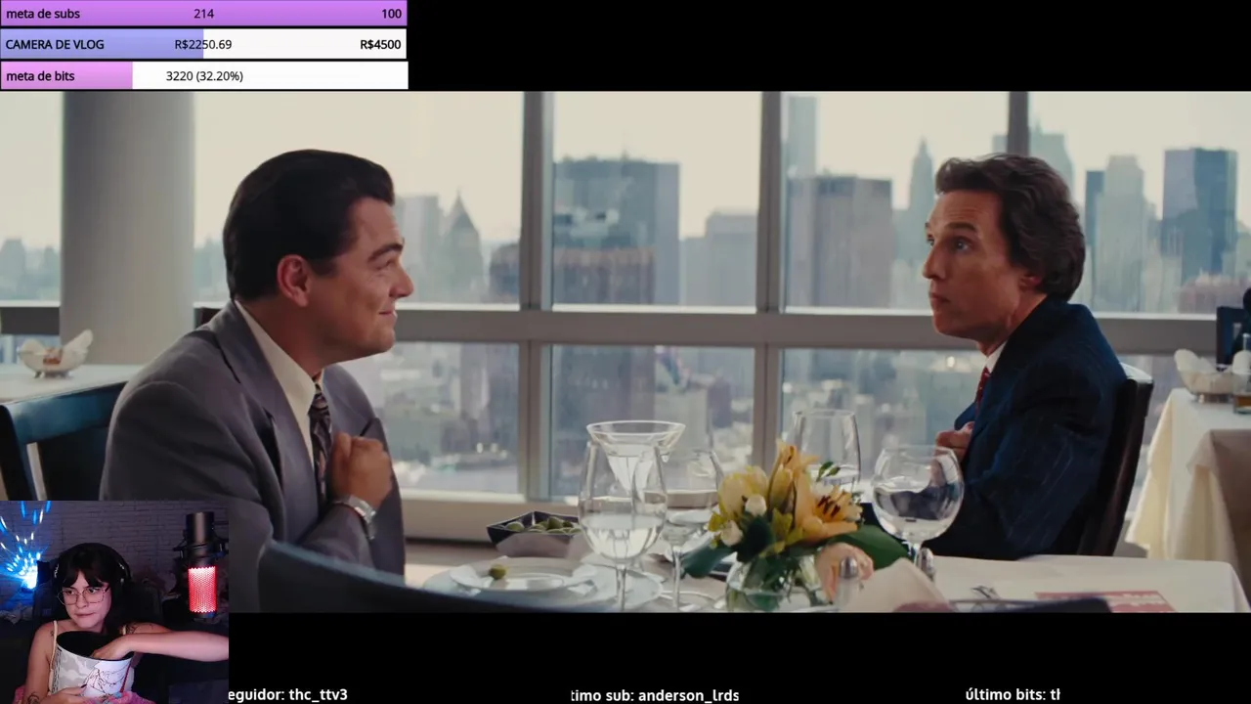The width and height of the screenshot is (1251, 704).
Task: Click the 'meta de bits' label
Action: 40,75
